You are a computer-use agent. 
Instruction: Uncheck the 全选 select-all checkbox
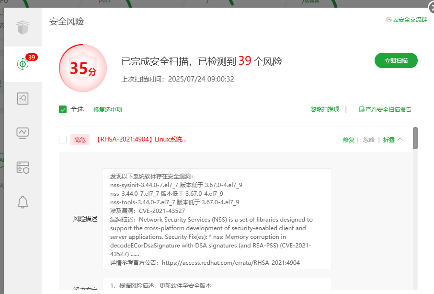click(x=63, y=109)
